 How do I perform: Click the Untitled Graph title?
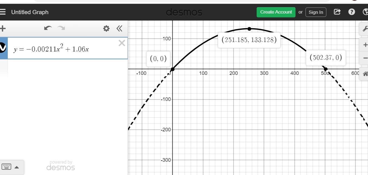[30, 12]
